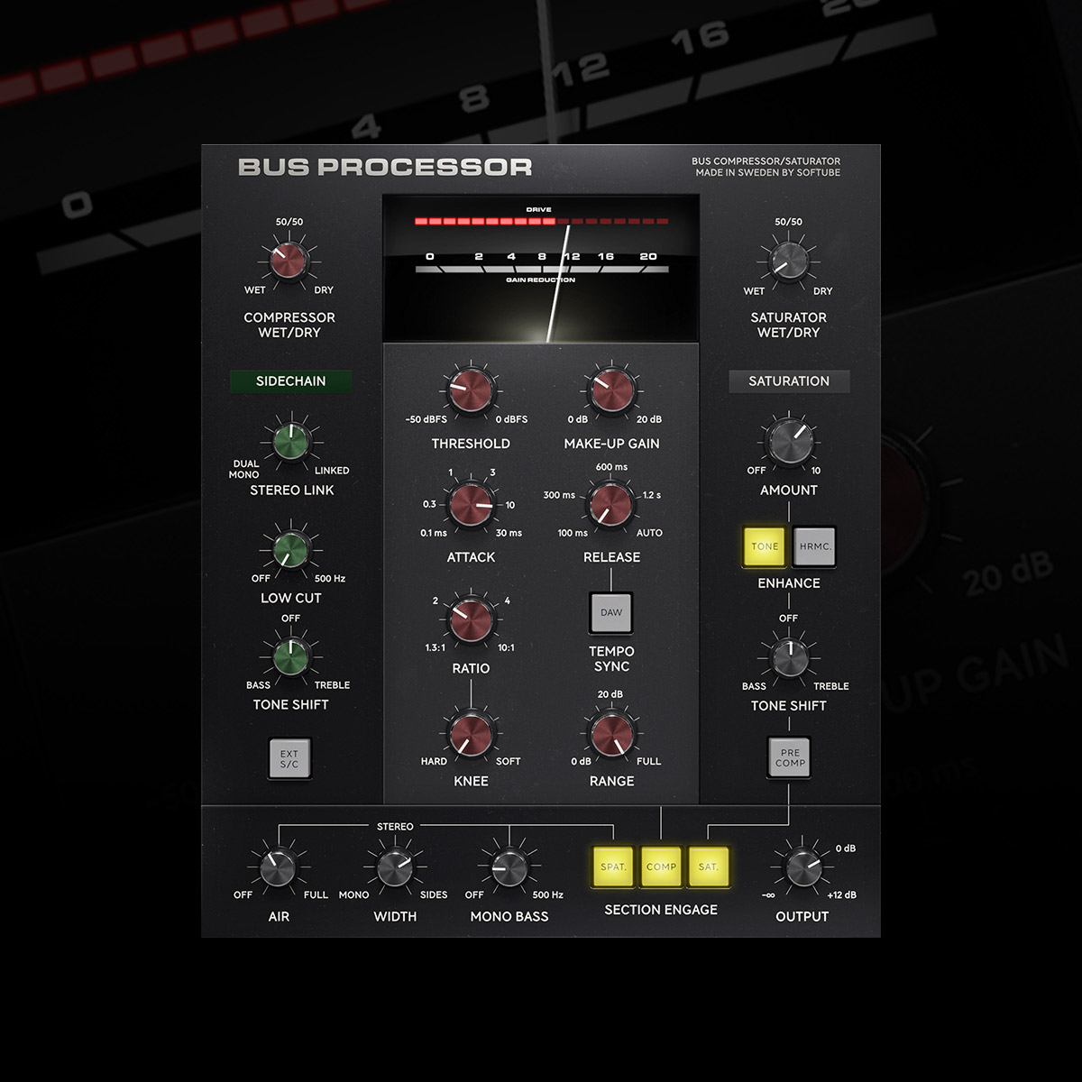Click the Knee hard/soft knob
The image size is (1082, 1082).
[x=471, y=733]
